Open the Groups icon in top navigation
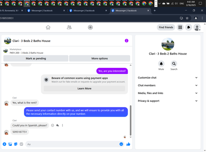 [90, 28]
